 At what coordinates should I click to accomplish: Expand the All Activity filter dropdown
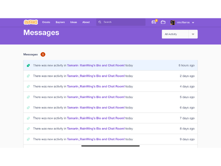point(180,34)
